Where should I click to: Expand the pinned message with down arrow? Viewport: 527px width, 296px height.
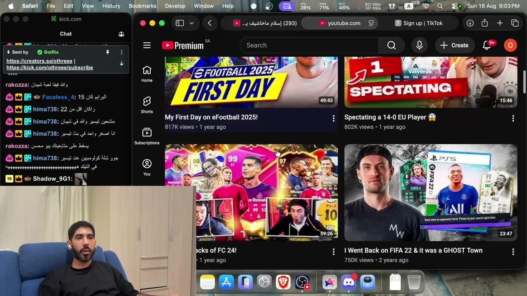(x=121, y=64)
